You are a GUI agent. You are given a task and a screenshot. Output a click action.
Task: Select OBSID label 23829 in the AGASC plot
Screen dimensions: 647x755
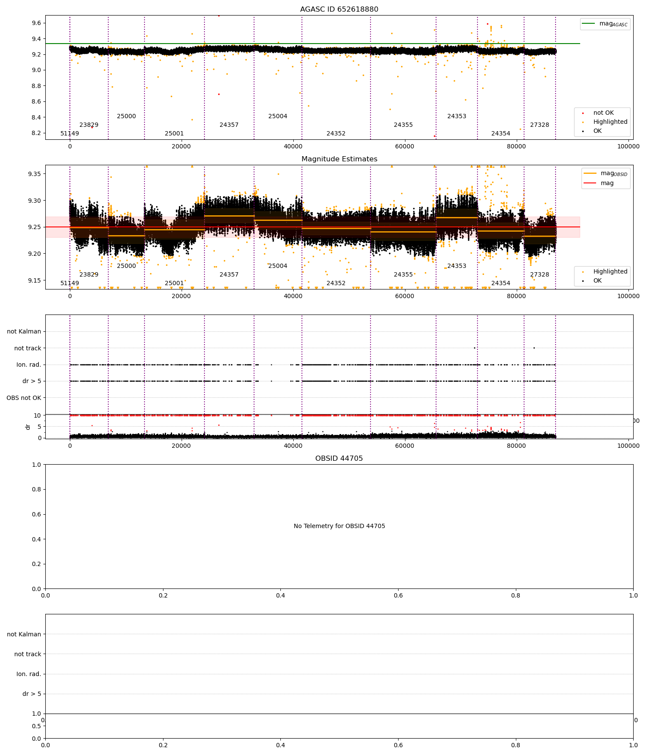[89, 125]
